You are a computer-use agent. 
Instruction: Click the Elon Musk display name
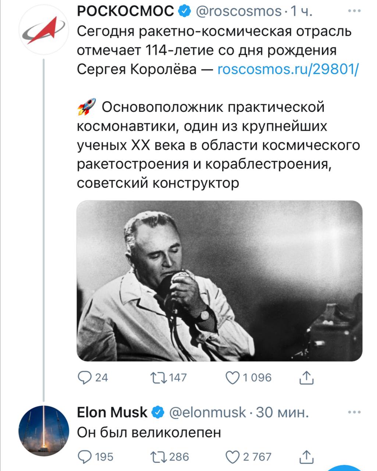point(112,412)
